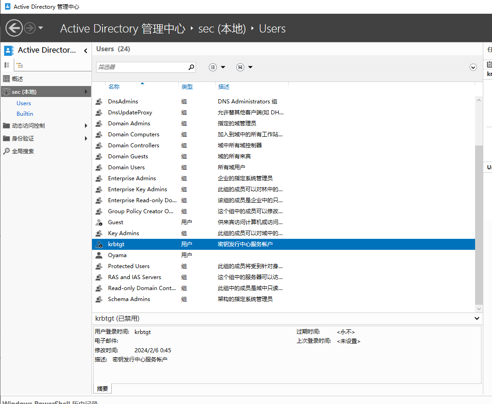
Task: Click the forward navigation arrow button
Action: click(x=30, y=28)
